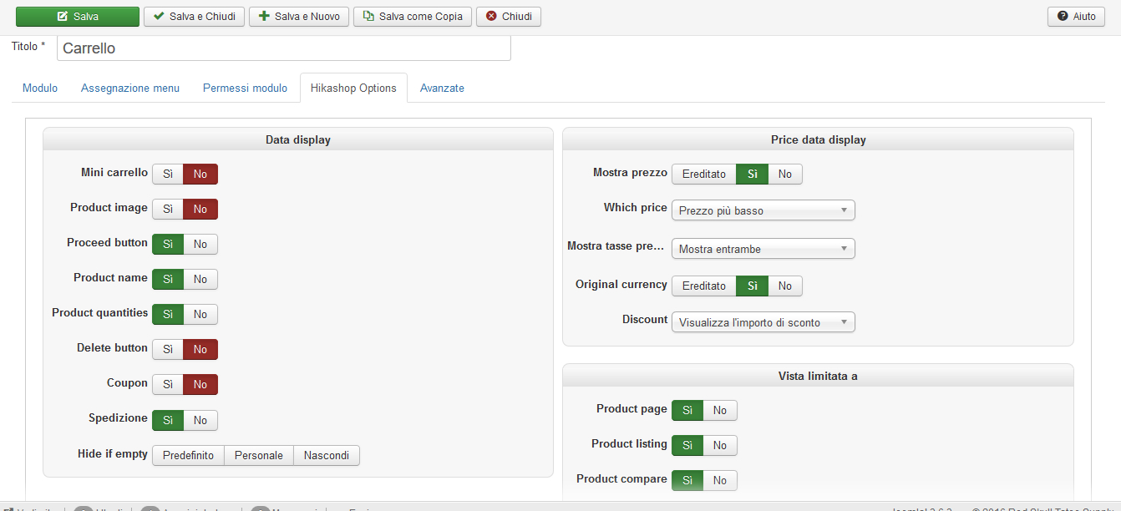Click the checkmark icon on Salva e Chiudi
1121x511 pixels.
click(159, 17)
